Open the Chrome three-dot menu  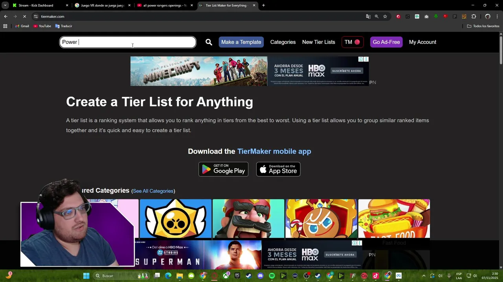(x=497, y=16)
